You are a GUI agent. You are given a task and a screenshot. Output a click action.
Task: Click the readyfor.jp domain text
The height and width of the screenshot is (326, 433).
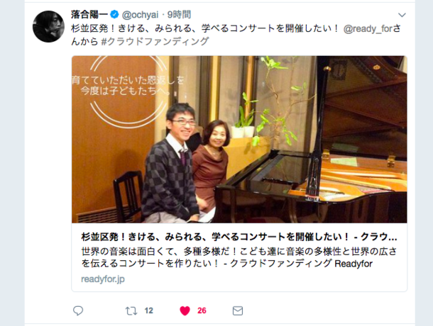pos(103,279)
